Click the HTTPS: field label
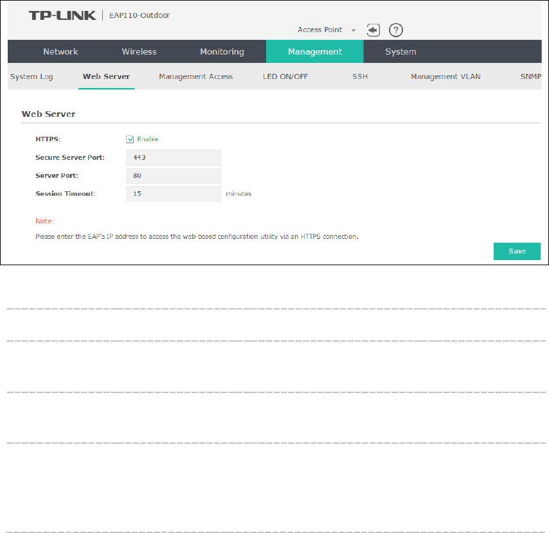 tap(48, 139)
